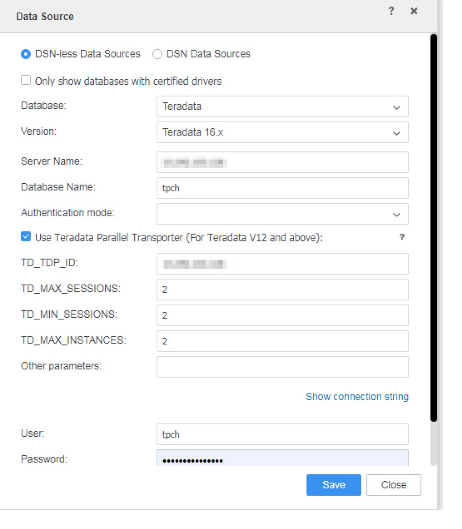Uncheck Use Teradata Parallel Transporter checkbox
This screenshot has height=529, width=462.
(x=26, y=237)
